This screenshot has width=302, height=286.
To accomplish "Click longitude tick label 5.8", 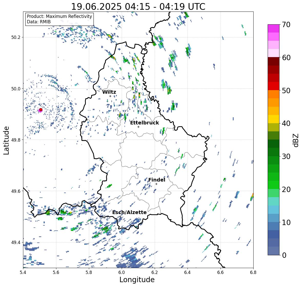I will point(89,272).
